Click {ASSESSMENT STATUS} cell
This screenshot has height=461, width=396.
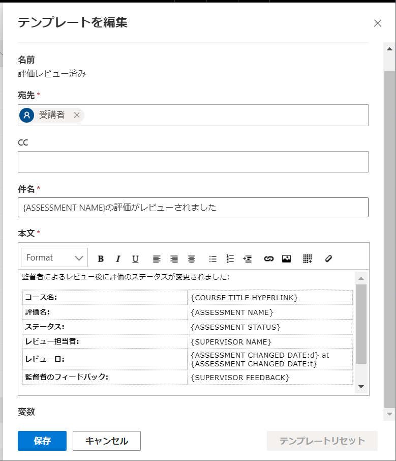270,327
